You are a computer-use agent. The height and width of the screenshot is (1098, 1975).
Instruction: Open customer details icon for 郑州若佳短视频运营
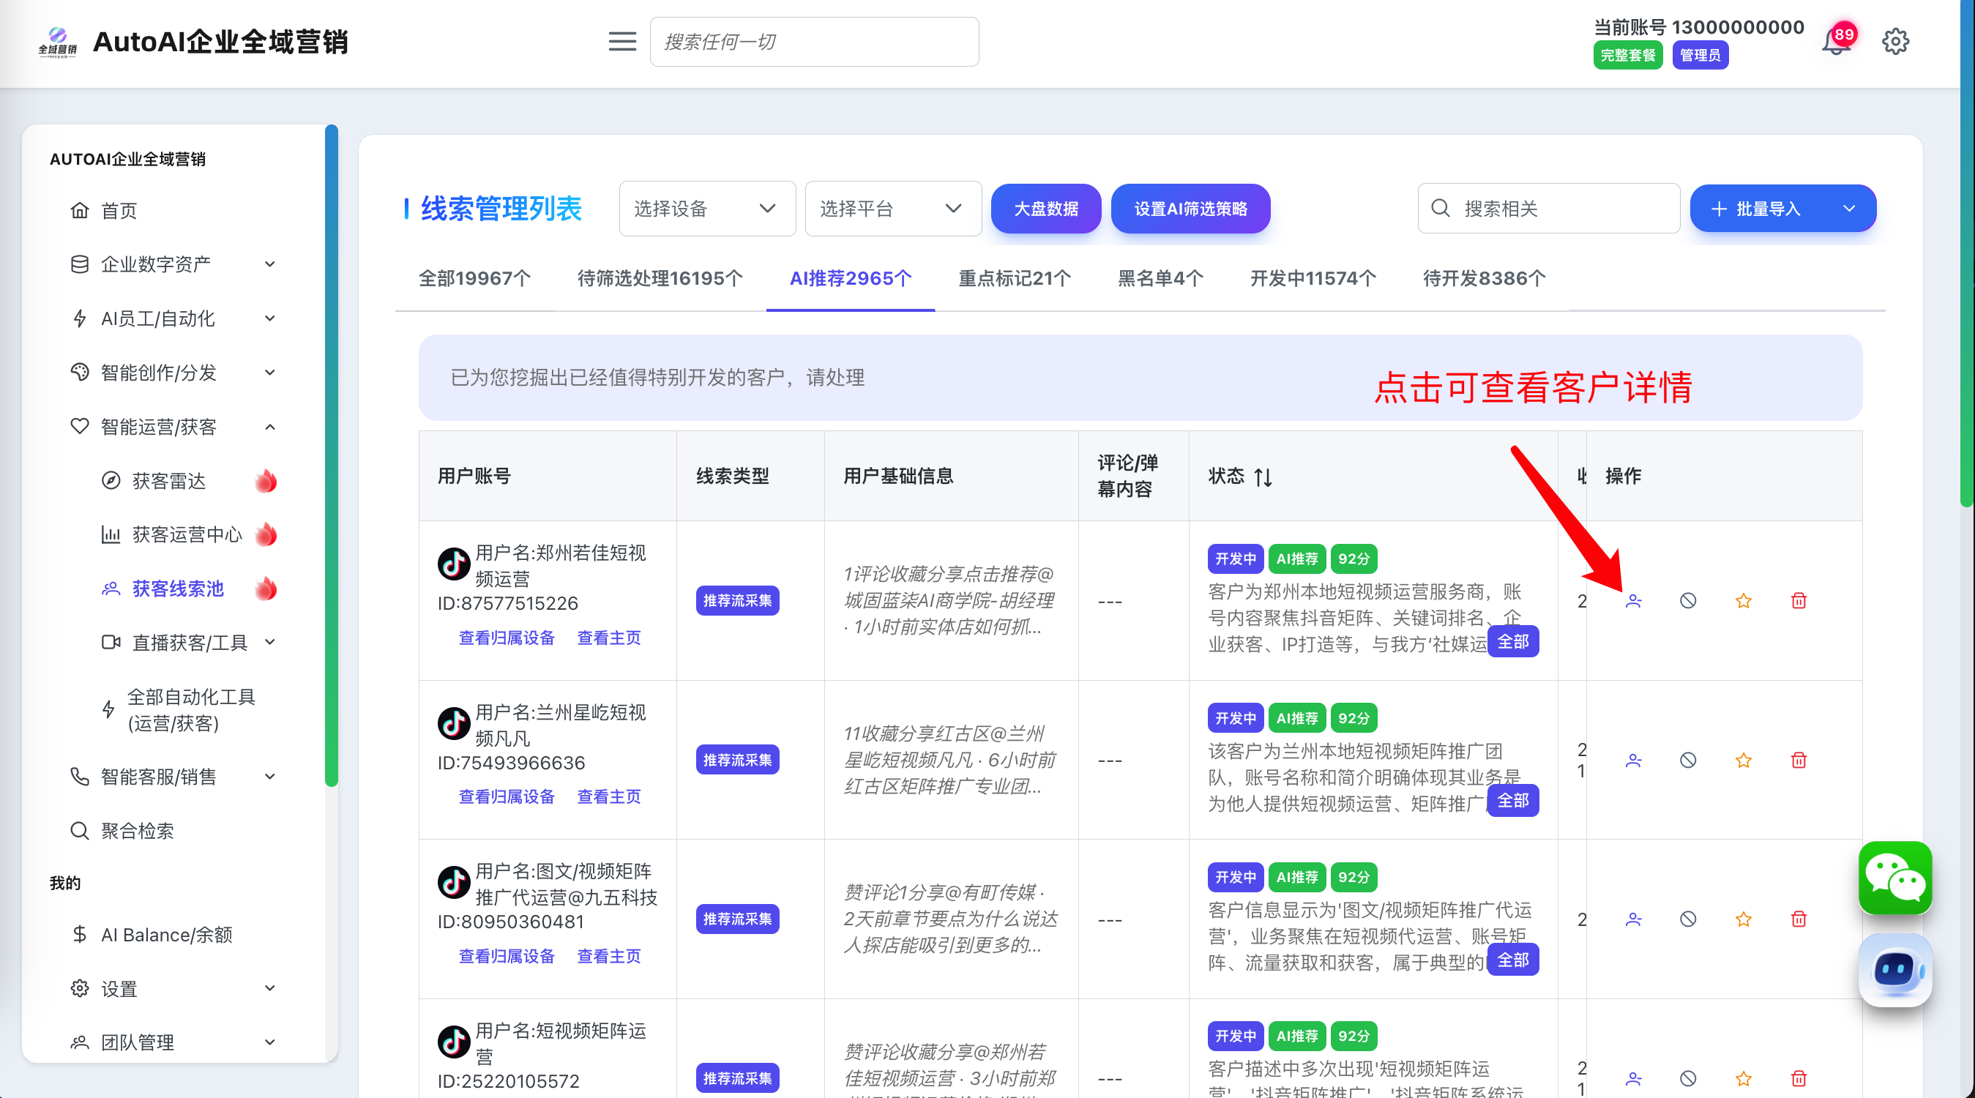(x=1633, y=600)
